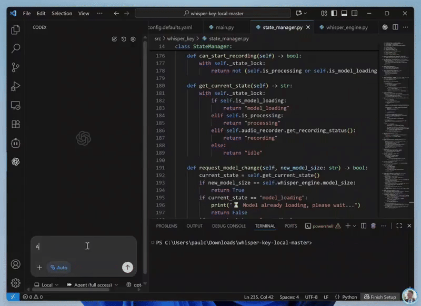
Task: Submit the Codex prompt with arrow button
Action: (127, 268)
